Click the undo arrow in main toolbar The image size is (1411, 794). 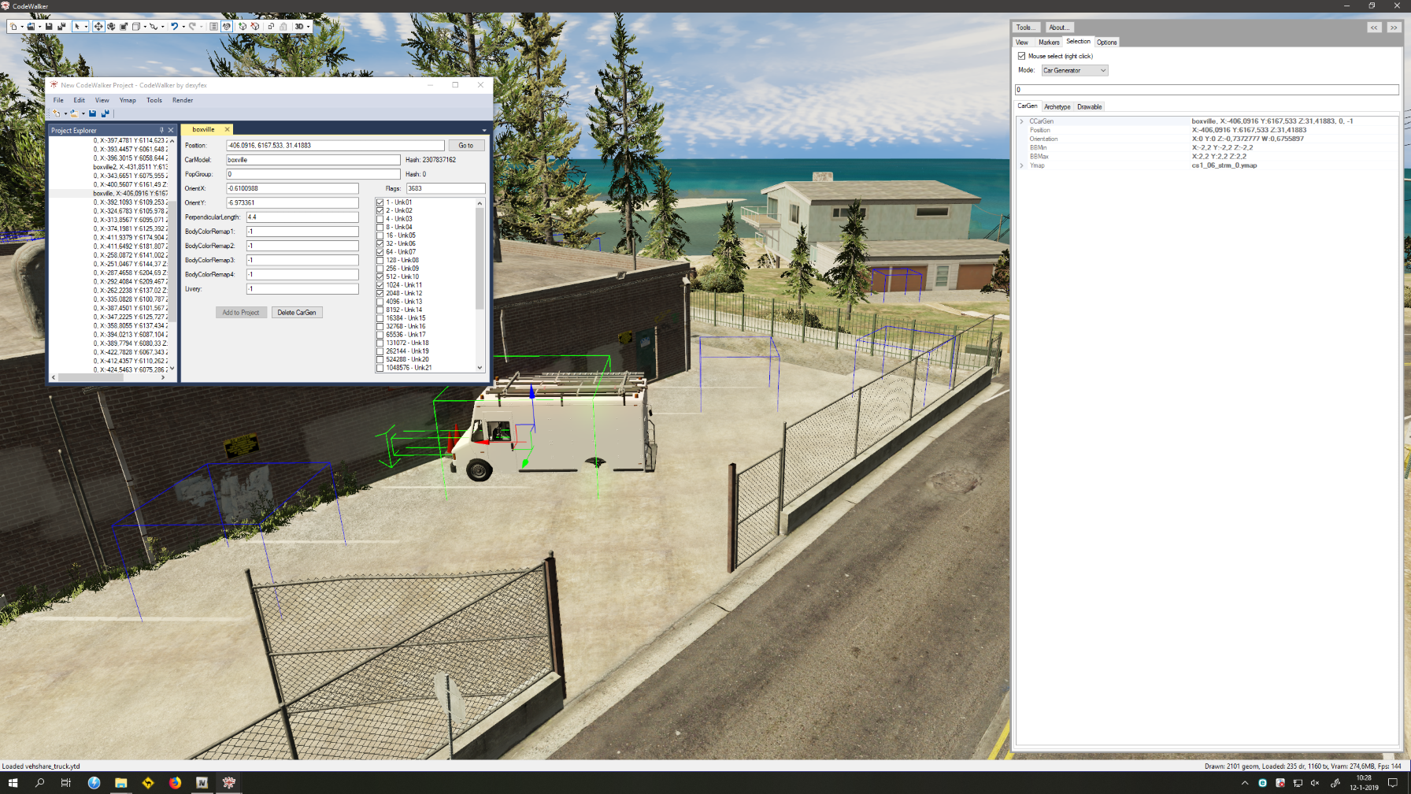(x=174, y=27)
